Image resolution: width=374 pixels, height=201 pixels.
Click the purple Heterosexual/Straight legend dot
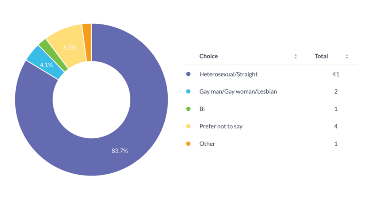pos(188,74)
